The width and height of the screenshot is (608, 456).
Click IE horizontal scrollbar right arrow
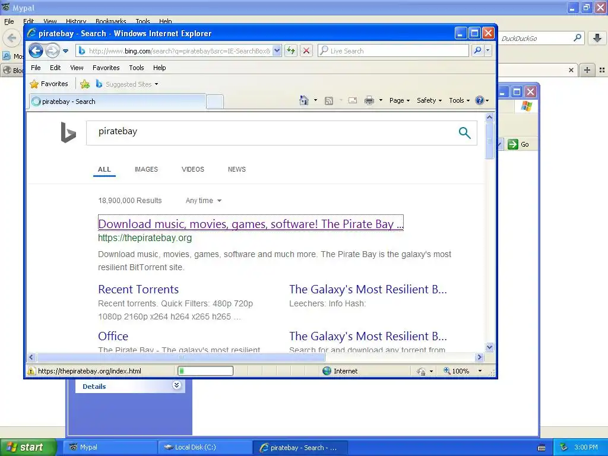479,357
